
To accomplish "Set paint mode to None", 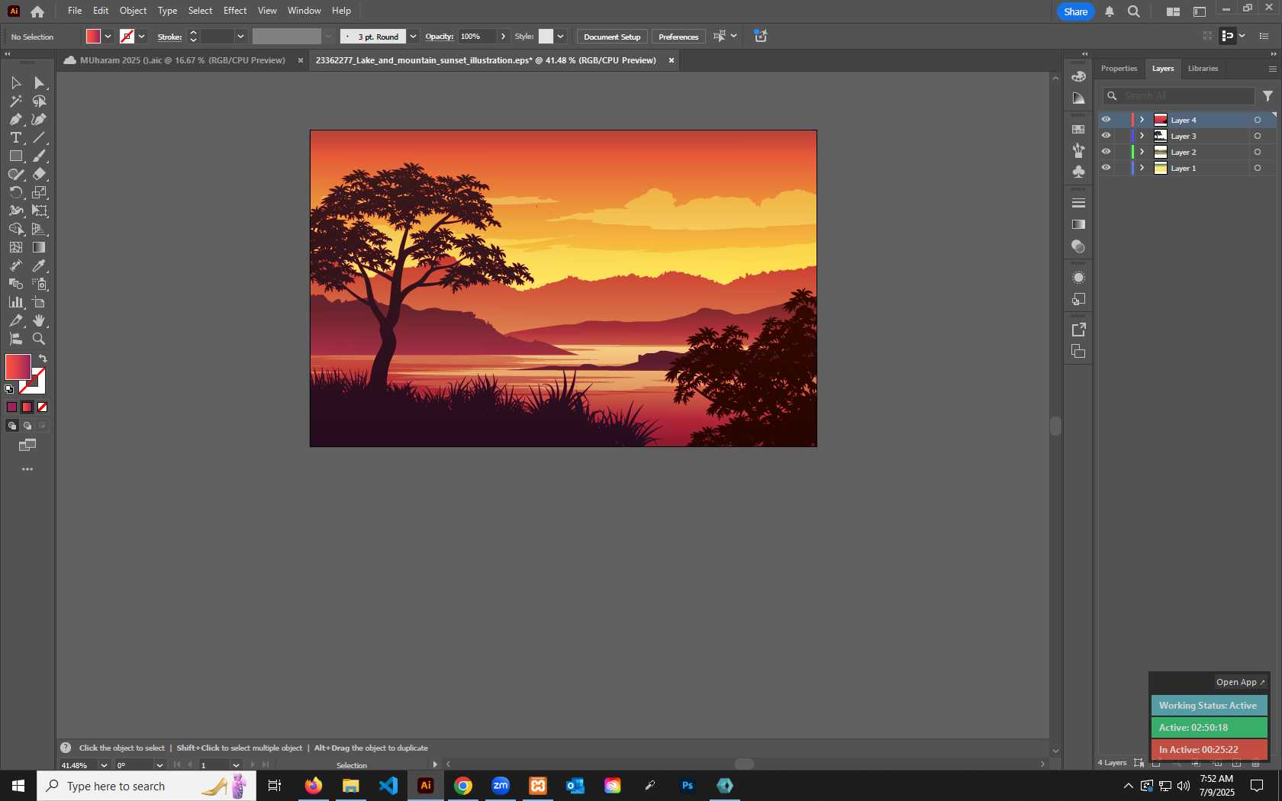I will [43, 407].
